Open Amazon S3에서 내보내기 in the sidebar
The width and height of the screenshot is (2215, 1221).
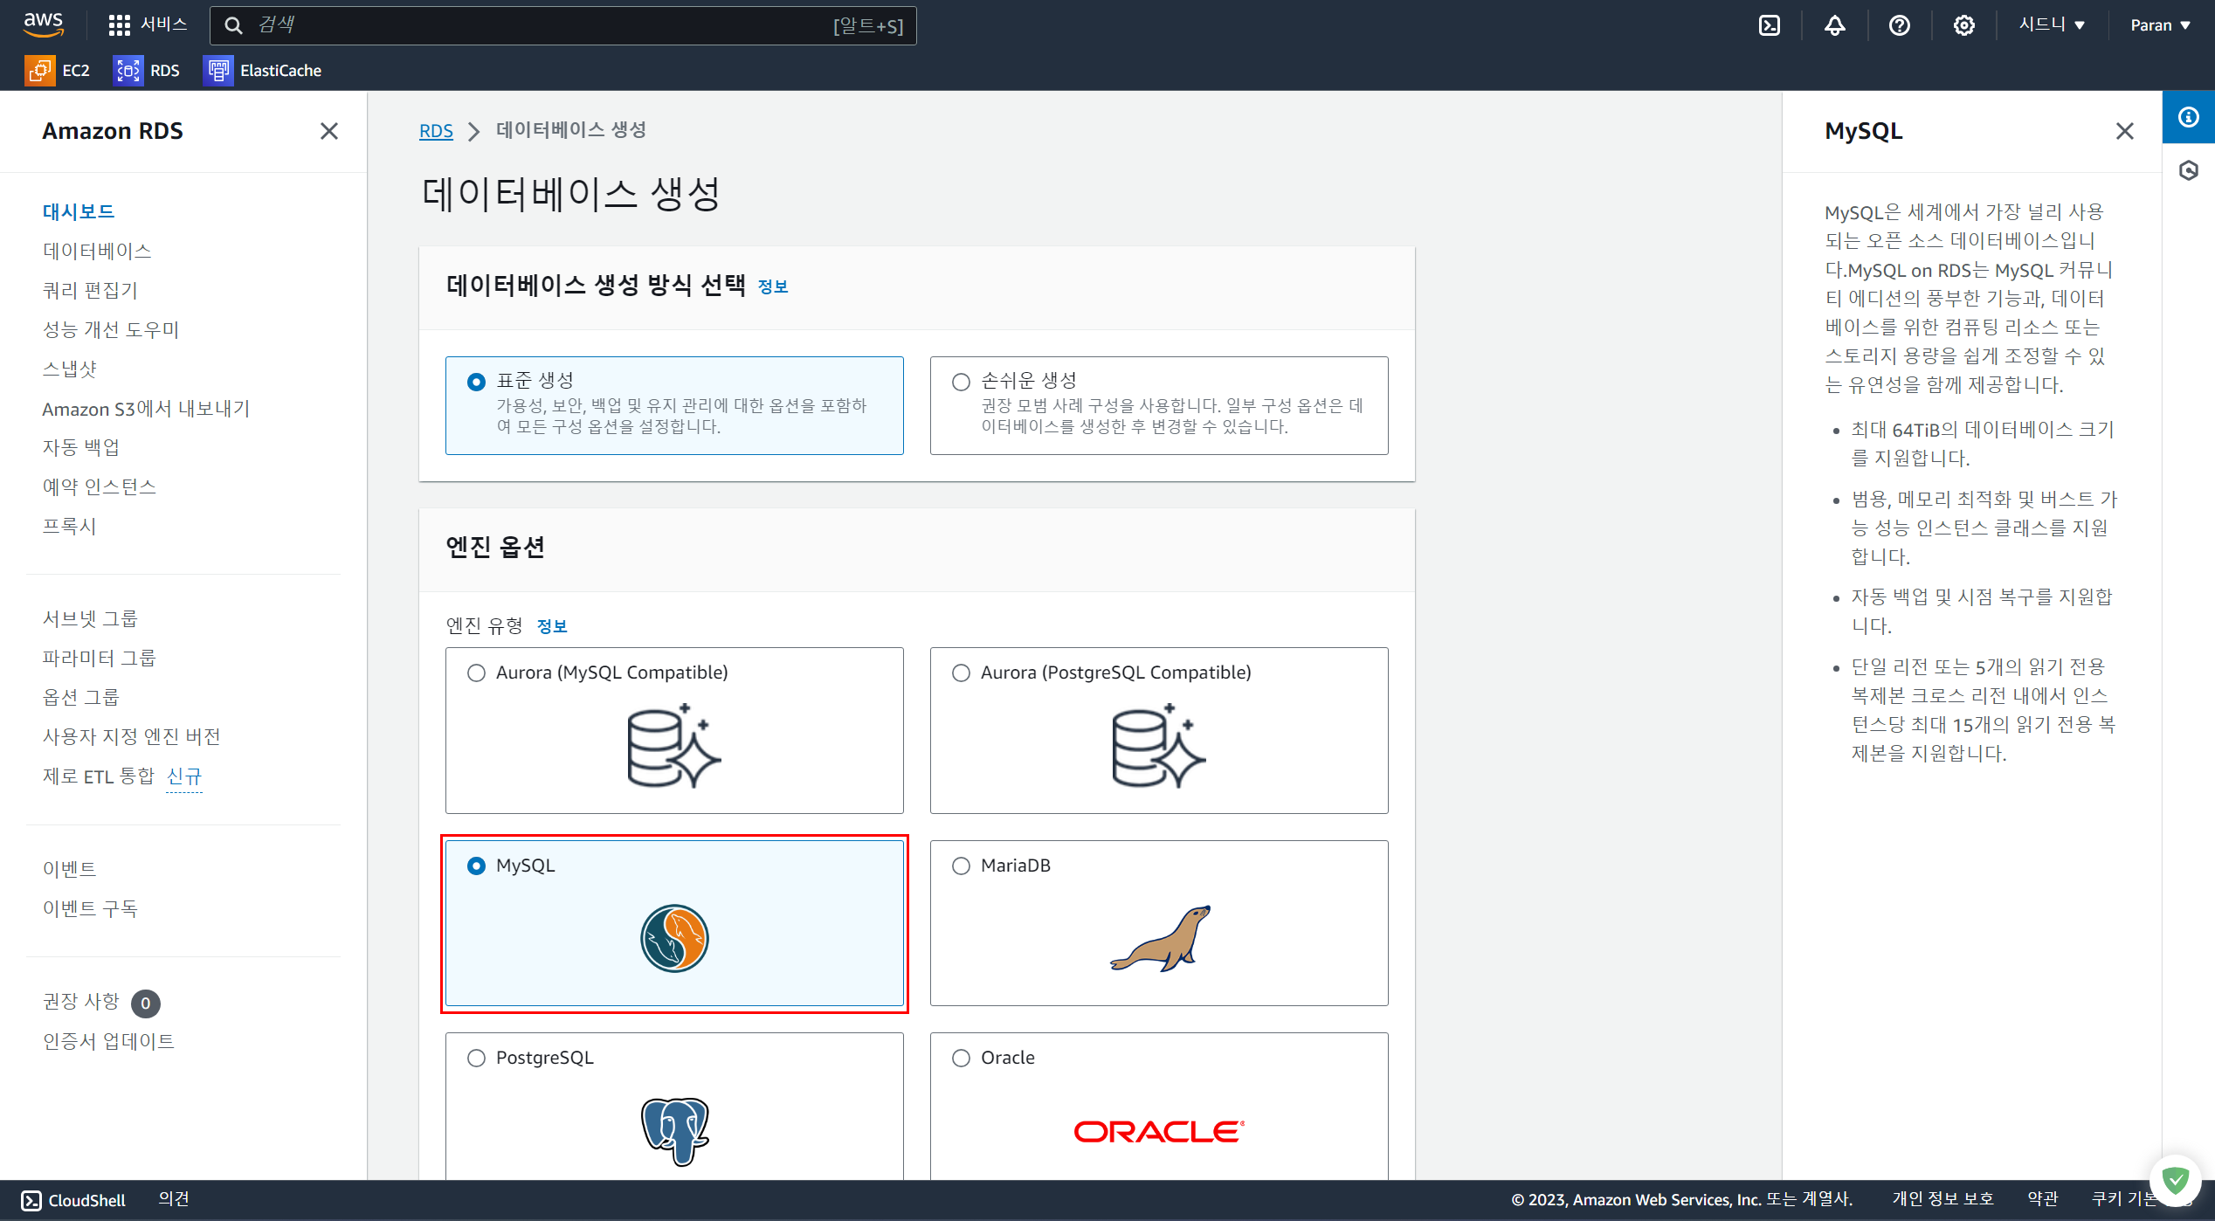[x=146, y=409]
